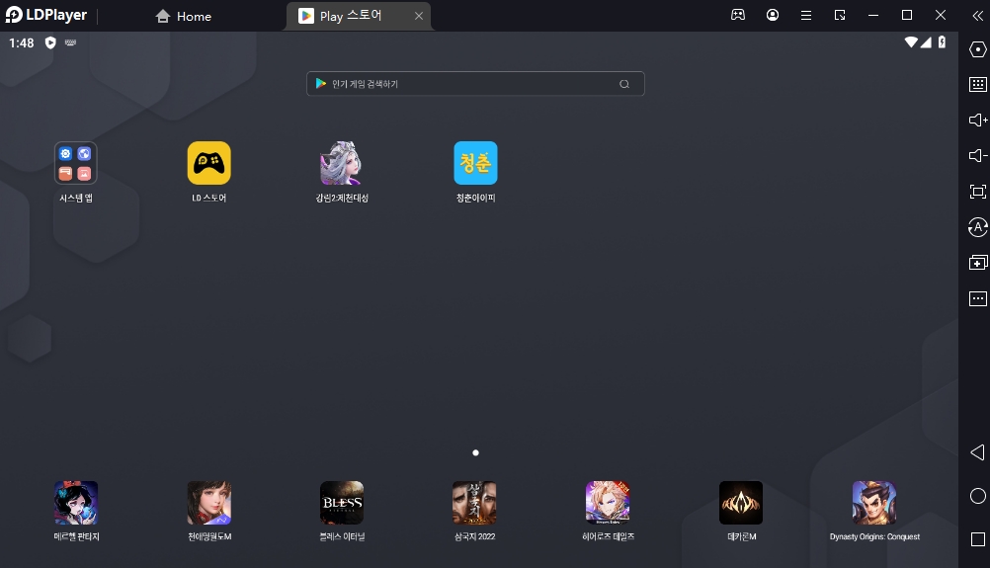Click the volume up icon in sidebar
990x568 pixels.
(977, 121)
